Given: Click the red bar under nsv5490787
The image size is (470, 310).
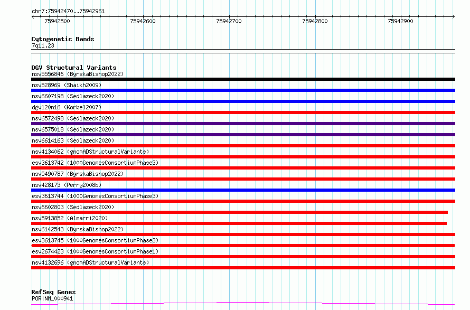Looking at the screenshot, I should coord(243,179).
